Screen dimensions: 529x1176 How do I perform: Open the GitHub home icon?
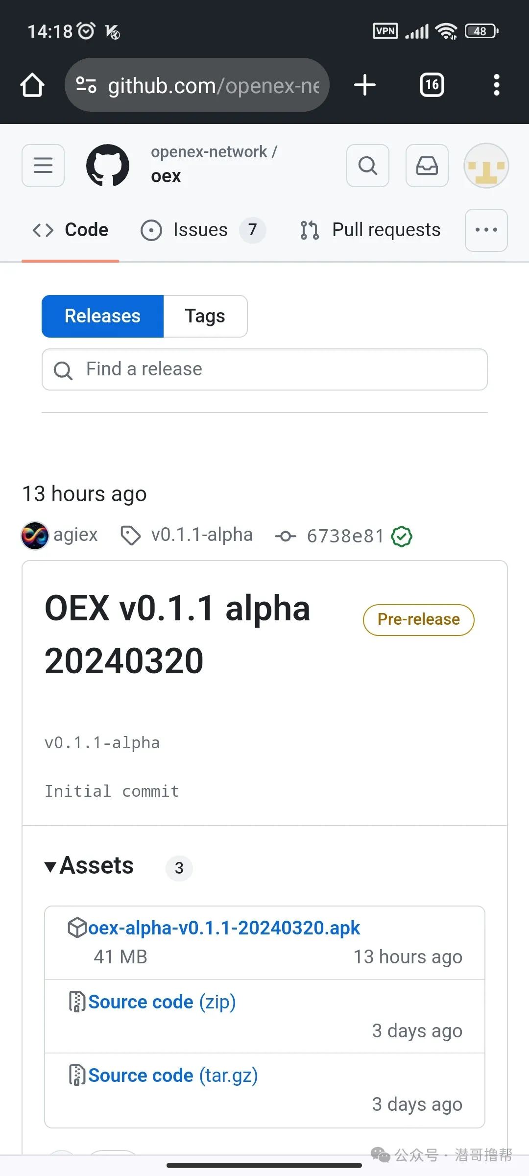[109, 166]
